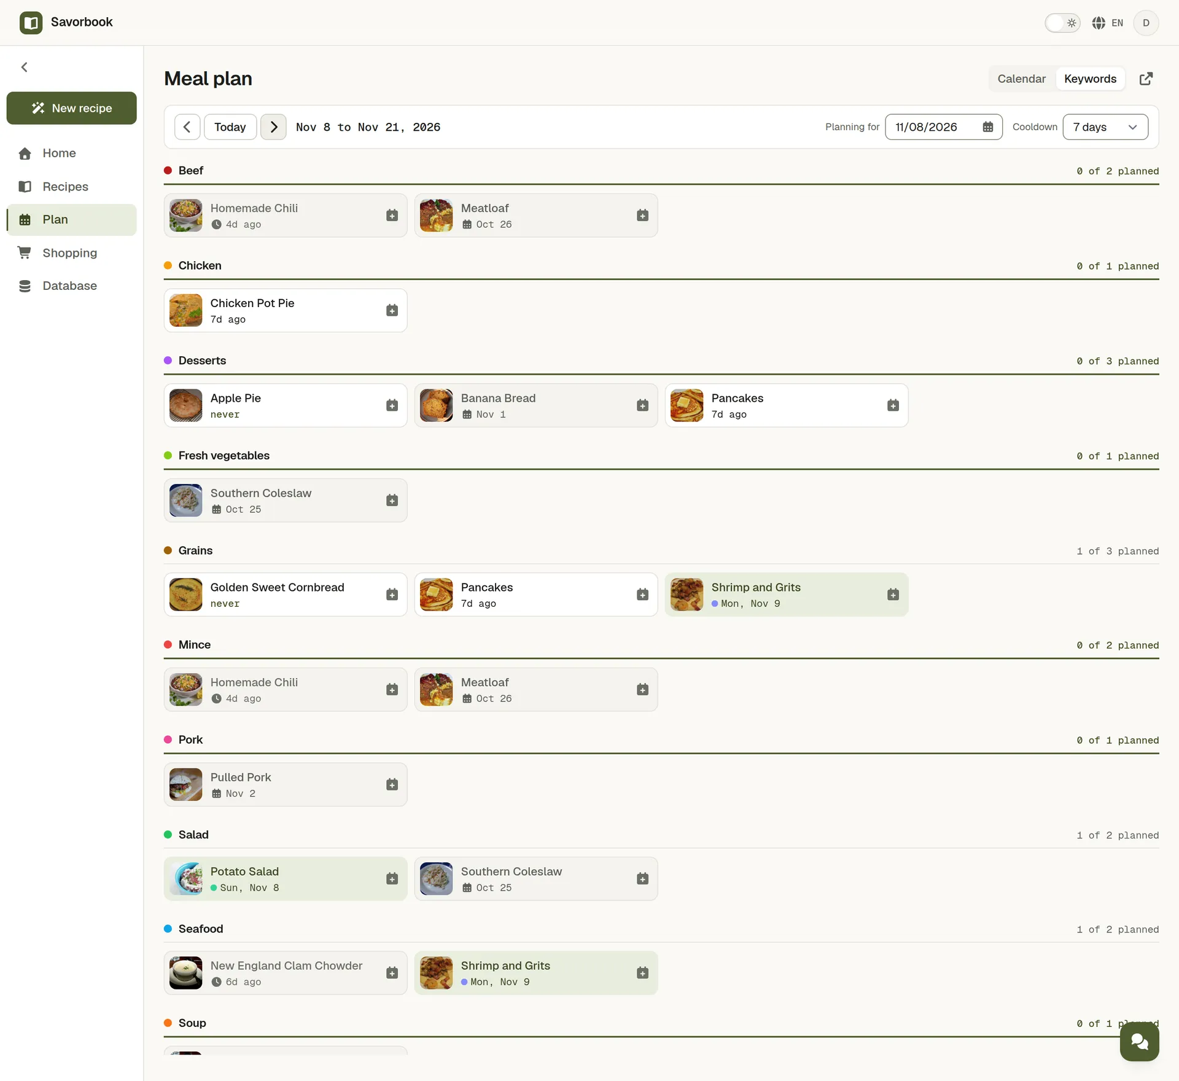Add Desserts Pancakes to plan
The height and width of the screenshot is (1081, 1179).
[x=893, y=405]
